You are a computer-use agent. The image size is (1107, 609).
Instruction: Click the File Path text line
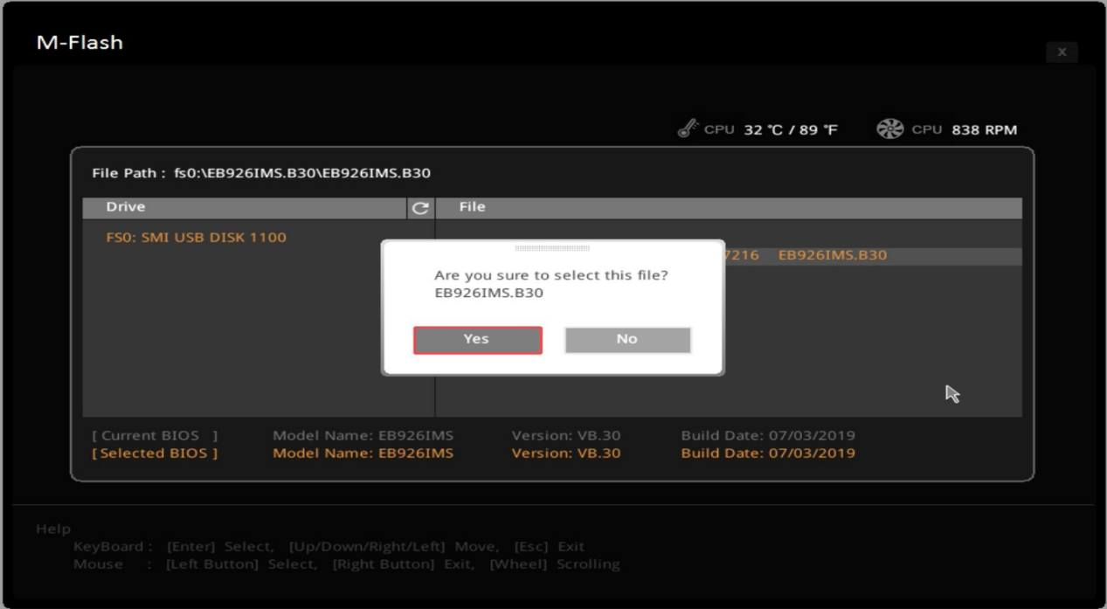(260, 173)
